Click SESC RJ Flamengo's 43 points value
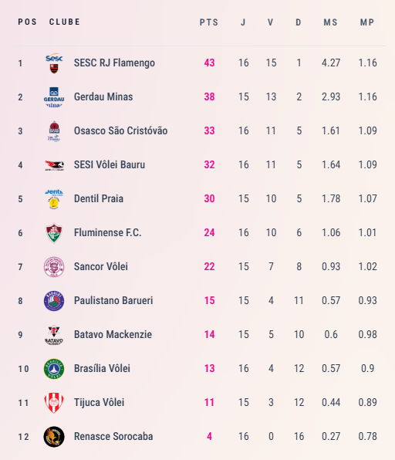This screenshot has height=460, width=395. (x=209, y=63)
